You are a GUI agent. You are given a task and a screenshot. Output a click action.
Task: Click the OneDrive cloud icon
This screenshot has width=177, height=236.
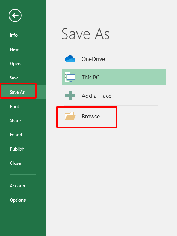(70, 59)
